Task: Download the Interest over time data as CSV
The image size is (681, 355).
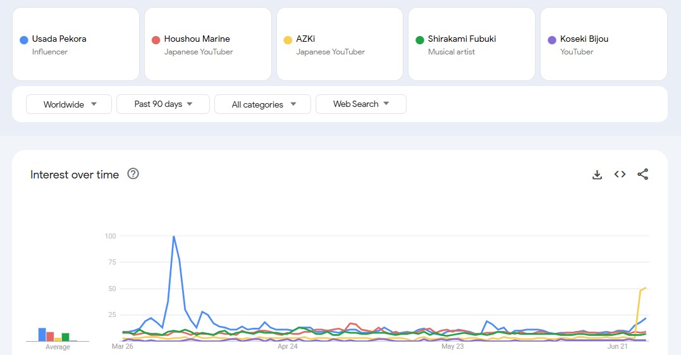Action: coord(597,175)
